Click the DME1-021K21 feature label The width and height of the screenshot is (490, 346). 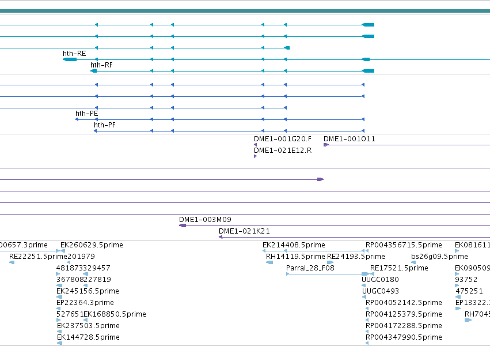pos(244,231)
